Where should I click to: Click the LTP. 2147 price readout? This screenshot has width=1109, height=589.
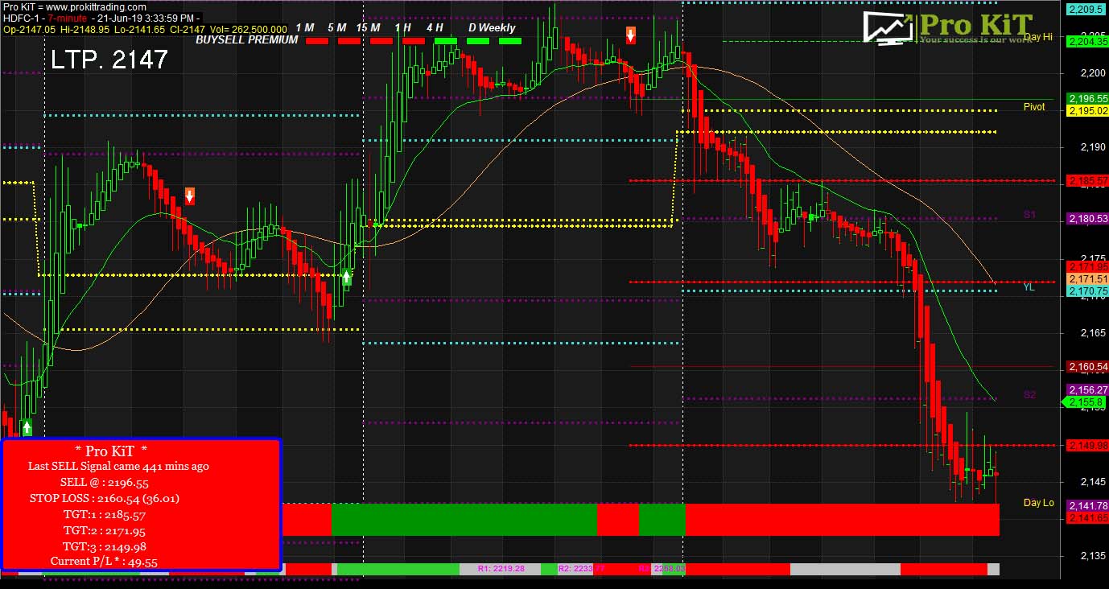click(109, 58)
